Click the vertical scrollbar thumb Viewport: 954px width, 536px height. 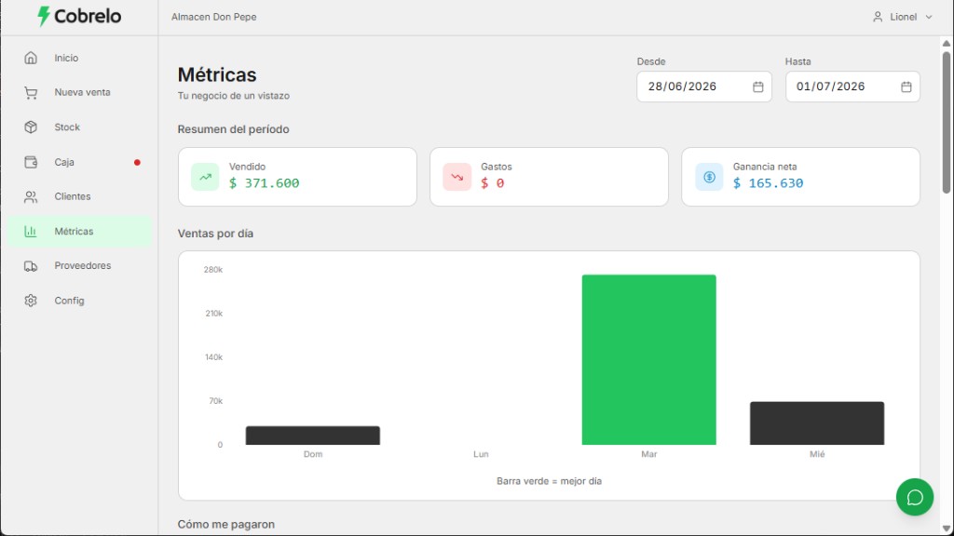coord(947,123)
